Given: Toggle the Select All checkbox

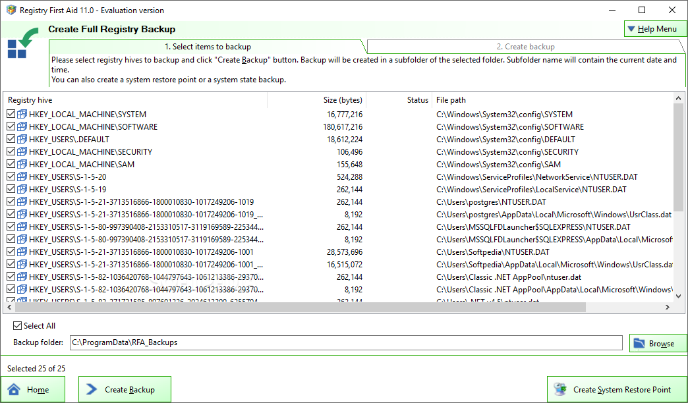Looking at the screenshot, I should (17, 325).
